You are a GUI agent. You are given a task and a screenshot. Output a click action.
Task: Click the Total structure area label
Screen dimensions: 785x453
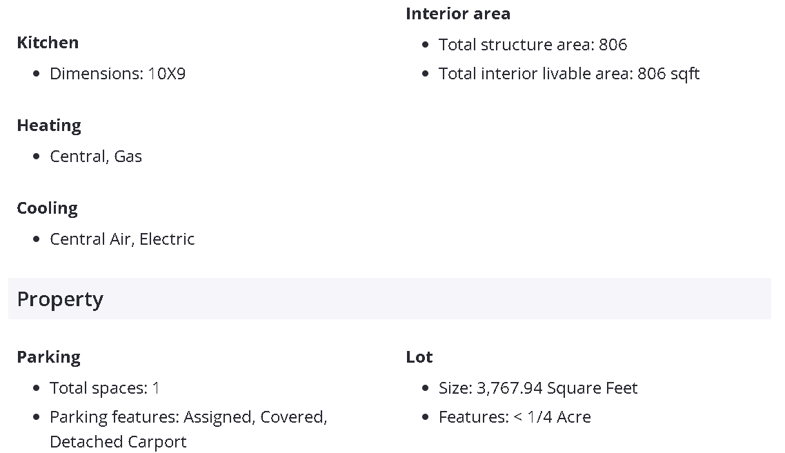coord(516,45)
